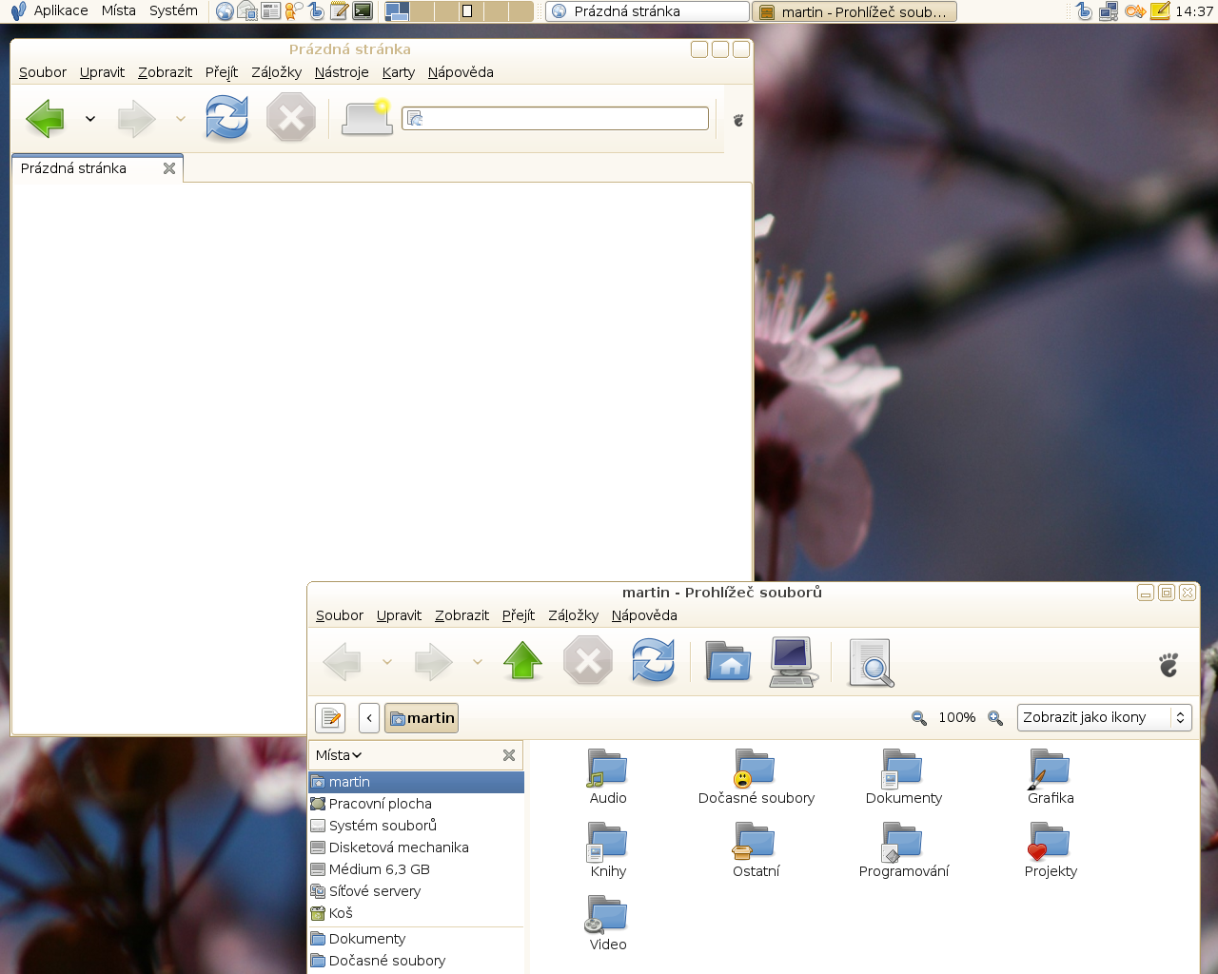Reload the page in Epiphany browser
Viewport: 1218px width, 974px height.
click(x=226, y=119)
